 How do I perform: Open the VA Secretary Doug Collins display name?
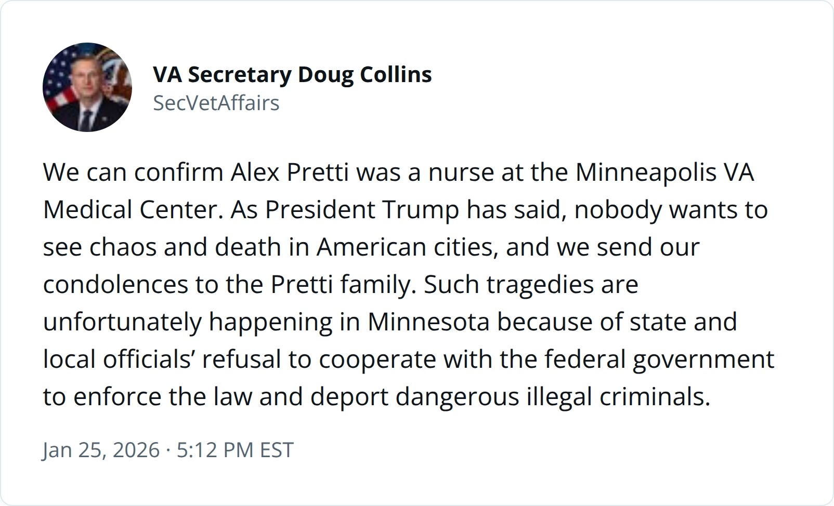pos(292,75)
